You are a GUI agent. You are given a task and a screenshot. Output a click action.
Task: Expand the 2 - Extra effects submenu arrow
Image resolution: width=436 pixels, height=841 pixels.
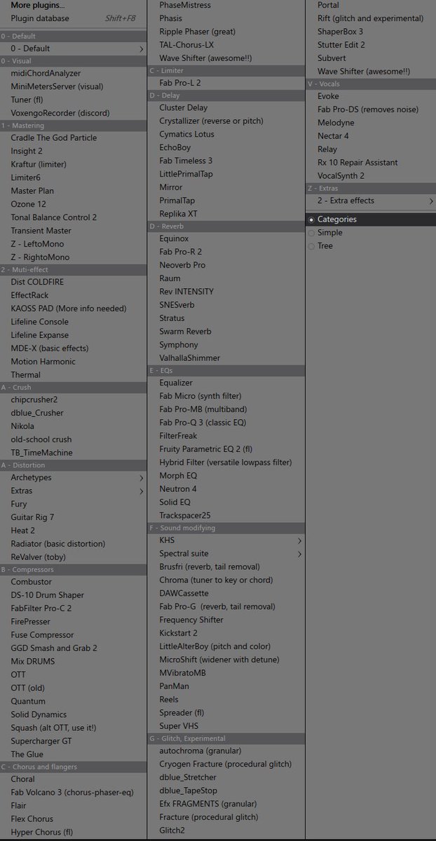coord(431,201)
